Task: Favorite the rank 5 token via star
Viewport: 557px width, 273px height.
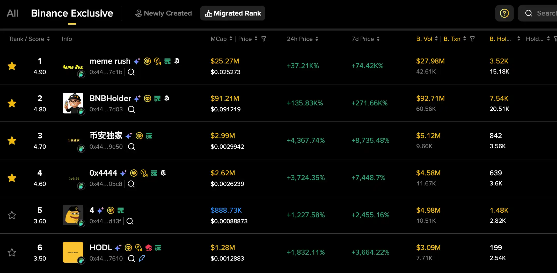Action: click(12, 215)
